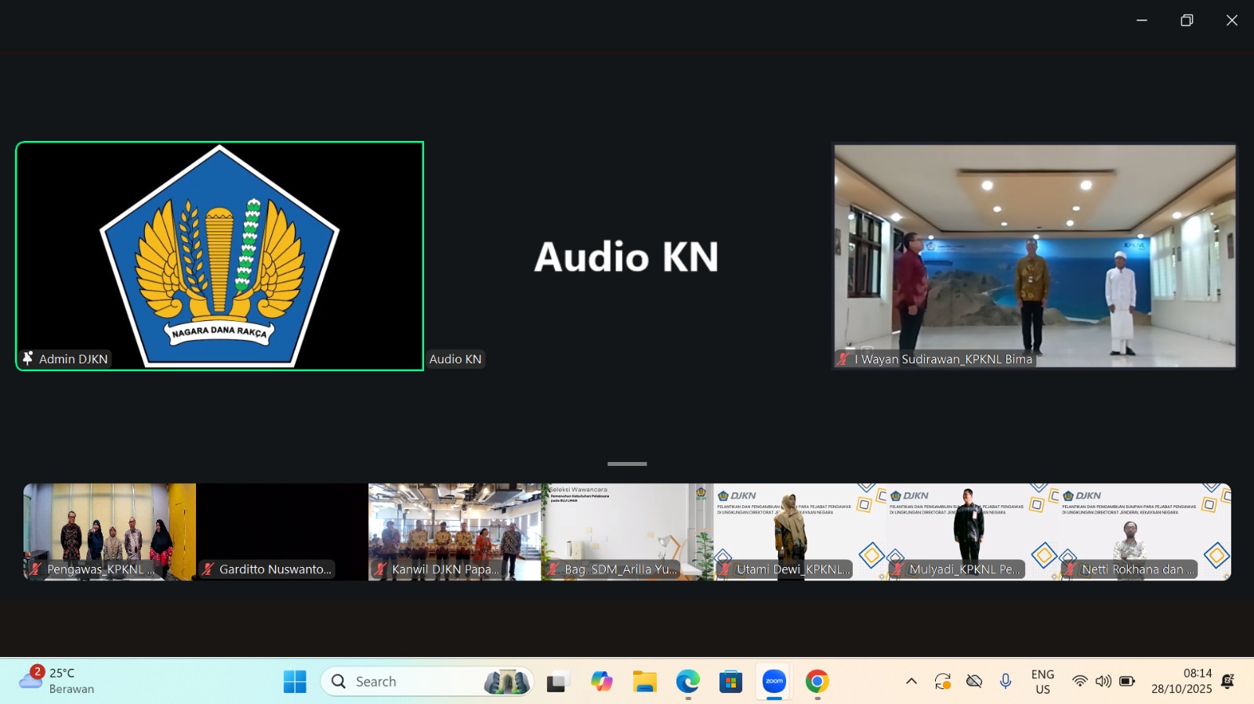Open ENG US language switcher

coord(1042,681)
